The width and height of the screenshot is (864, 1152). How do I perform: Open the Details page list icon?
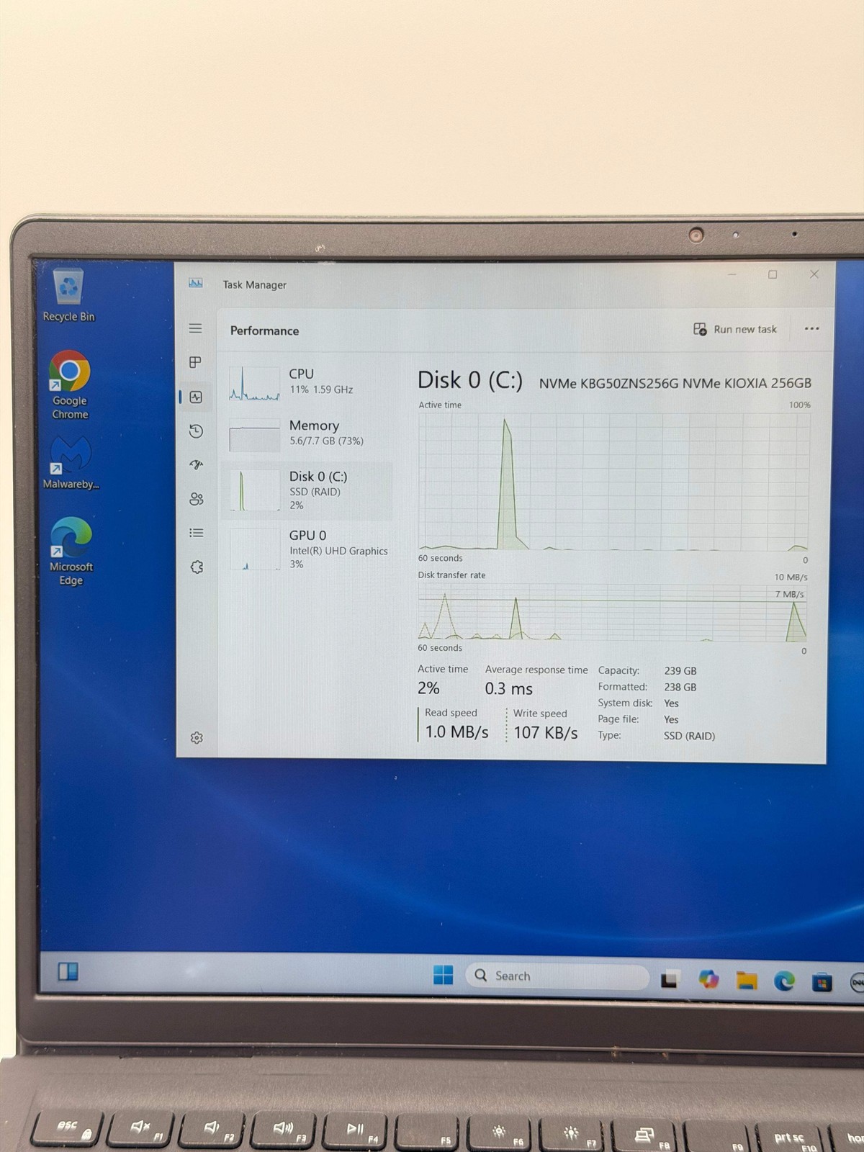click(196, 533)
